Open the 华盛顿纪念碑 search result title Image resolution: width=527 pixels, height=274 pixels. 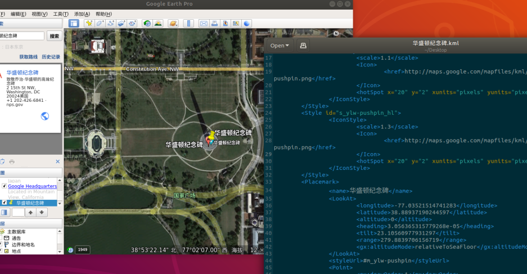pos(22,72)
